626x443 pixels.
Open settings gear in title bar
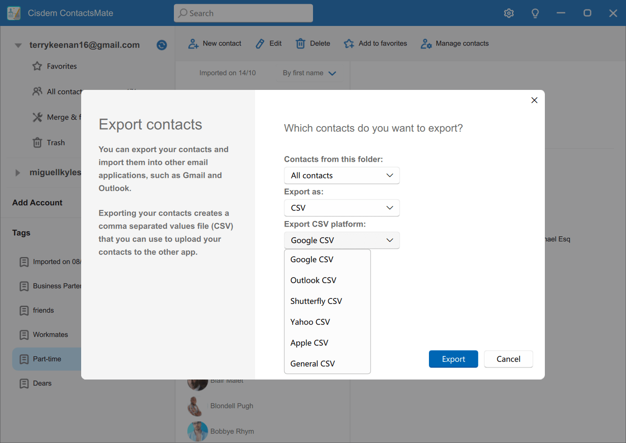pyautogui.click(x=509, y=13)
